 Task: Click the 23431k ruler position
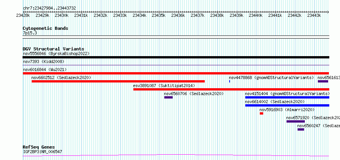(x=81, y=15)
